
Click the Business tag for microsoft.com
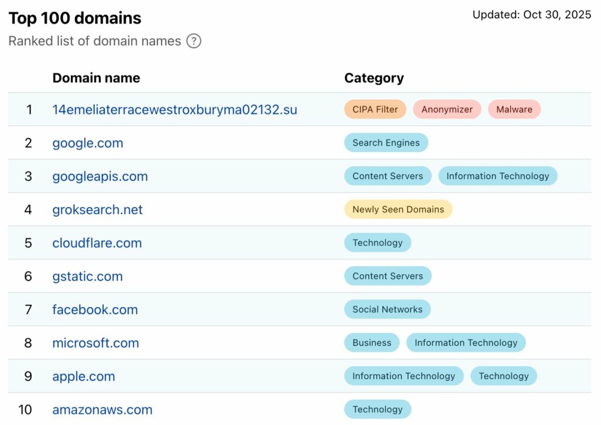[x=372, y=343]
